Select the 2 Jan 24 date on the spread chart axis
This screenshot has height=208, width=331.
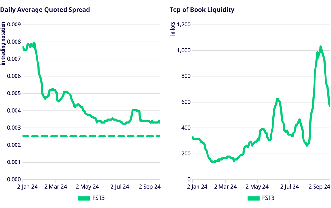[24, 187]
